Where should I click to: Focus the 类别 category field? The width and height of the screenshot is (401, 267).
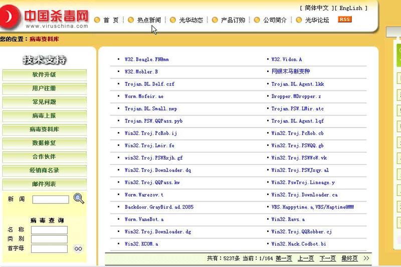[49, 239]
